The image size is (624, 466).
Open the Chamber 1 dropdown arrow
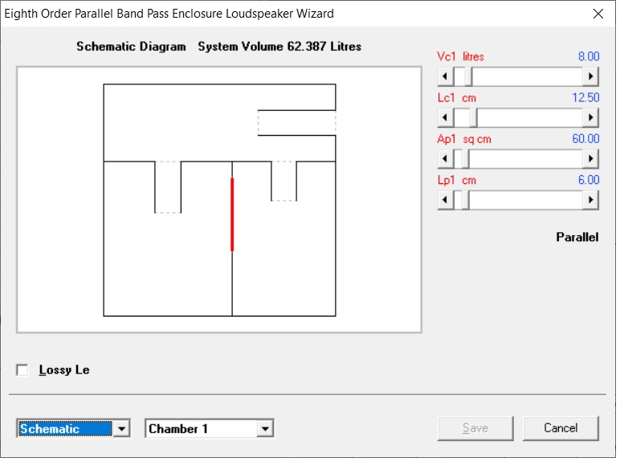265,428
